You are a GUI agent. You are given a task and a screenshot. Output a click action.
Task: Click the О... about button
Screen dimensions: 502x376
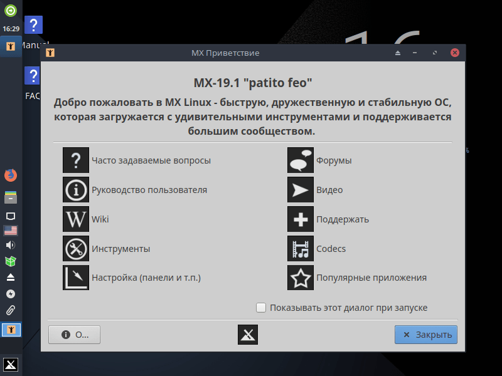(74, 335)
